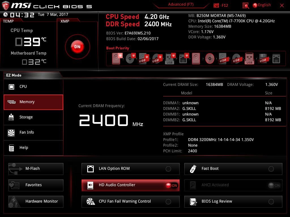Image resolution: width=290 pixels, height=217 pixels.
Task: Enable the LAN Option ROM toggle
Action: pos(168,169)
